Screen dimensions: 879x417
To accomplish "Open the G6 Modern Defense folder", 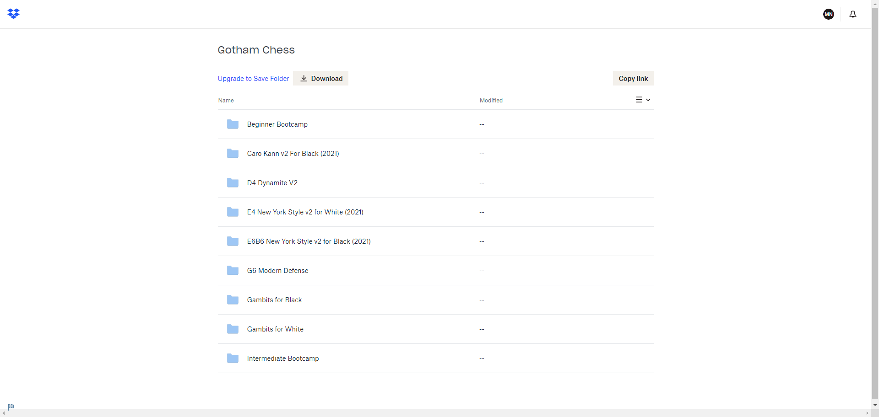I will pos(277,271).
